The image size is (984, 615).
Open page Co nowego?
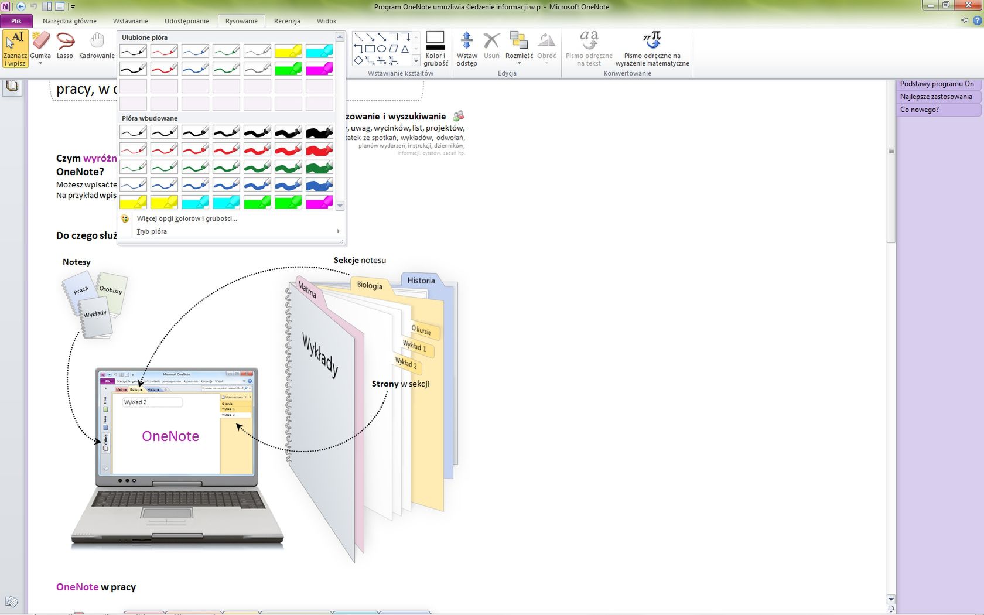938,110
